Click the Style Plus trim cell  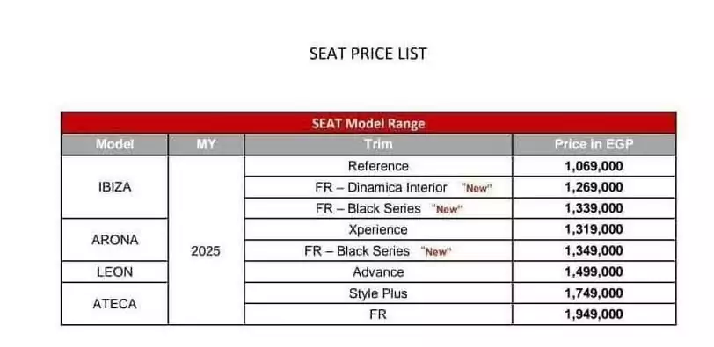pos(378,293)
